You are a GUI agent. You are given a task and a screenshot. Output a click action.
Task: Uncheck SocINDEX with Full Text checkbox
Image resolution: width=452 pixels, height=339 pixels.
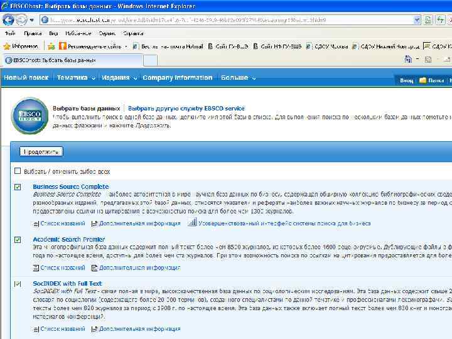pos(18,284)
